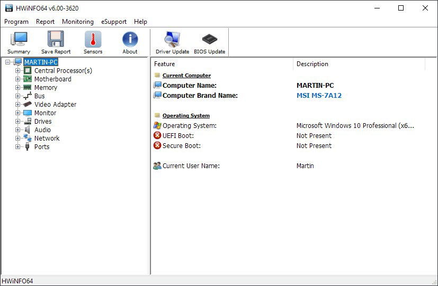Click the Motherboard tree icon

click(28, 79)
